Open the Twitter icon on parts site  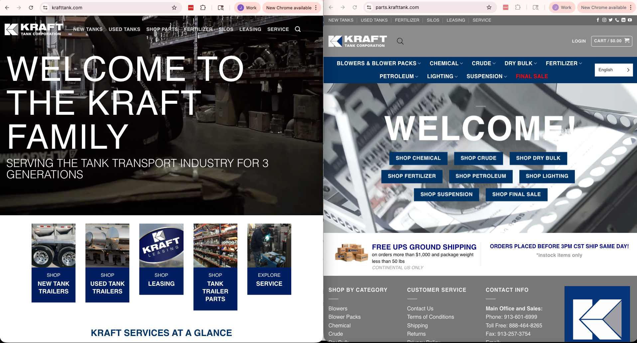pos(610,20)
